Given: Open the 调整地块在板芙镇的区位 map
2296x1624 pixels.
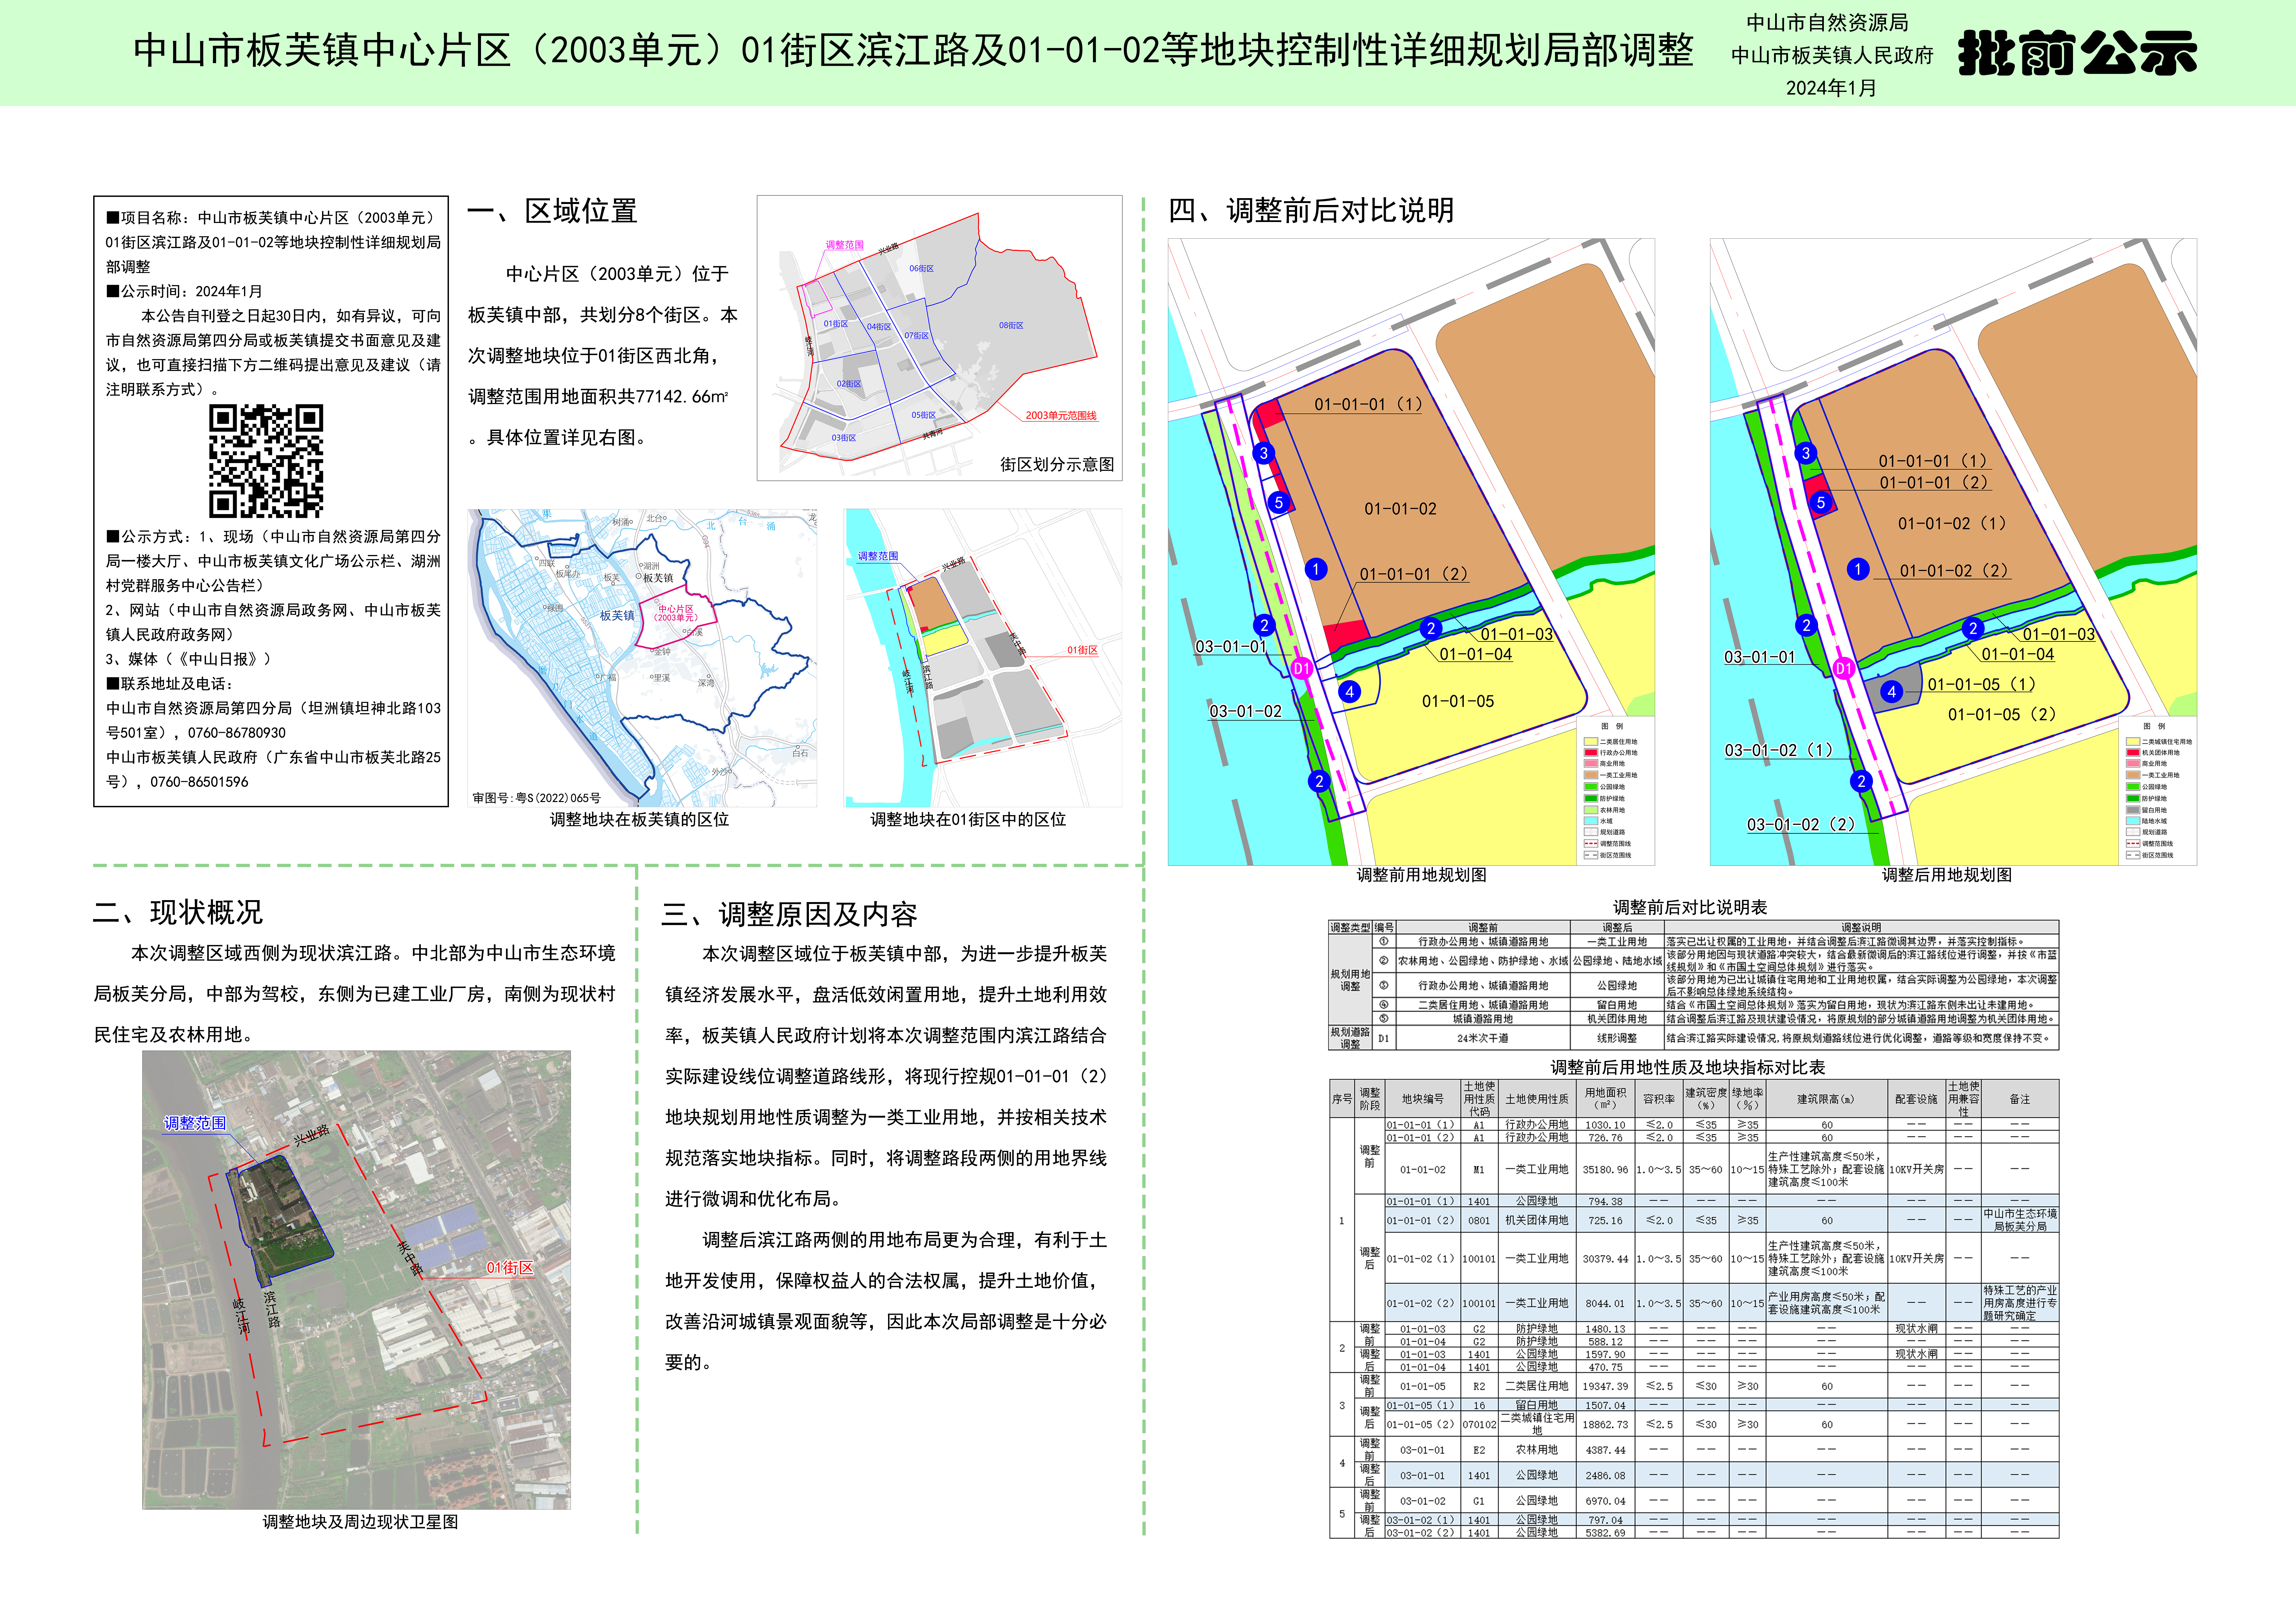Looking at the screenshot, I should pos(642,658).
